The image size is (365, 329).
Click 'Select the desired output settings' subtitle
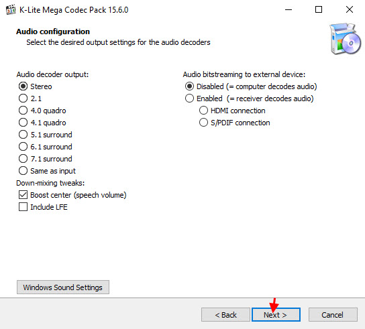click(118, 42)
